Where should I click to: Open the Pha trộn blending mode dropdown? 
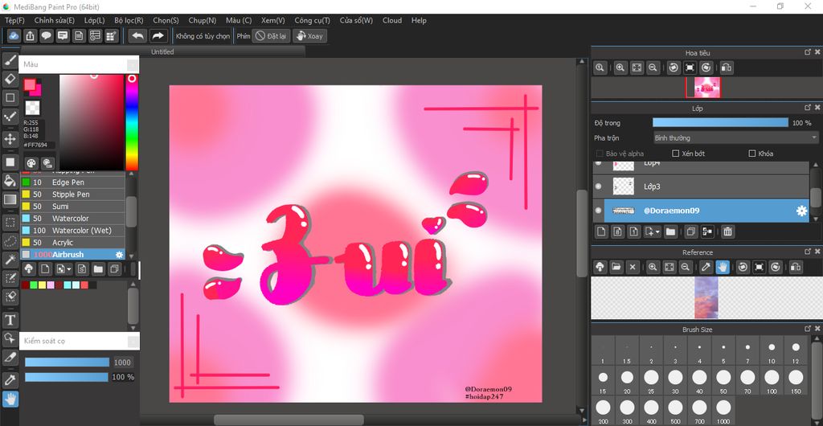point(736,138)
